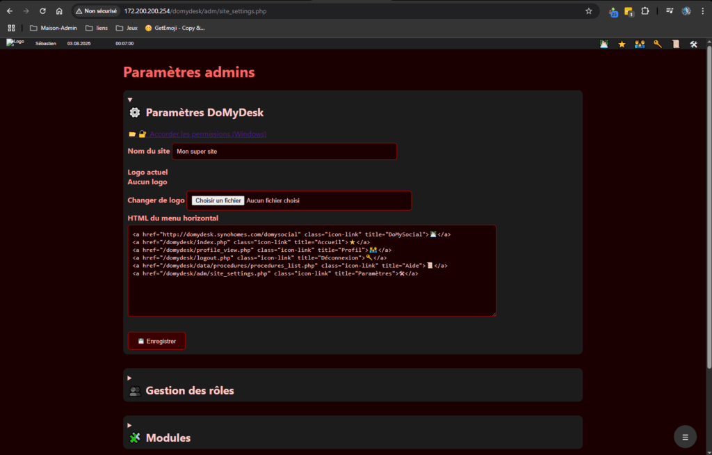Expand the Modules section

pos(130,425)
